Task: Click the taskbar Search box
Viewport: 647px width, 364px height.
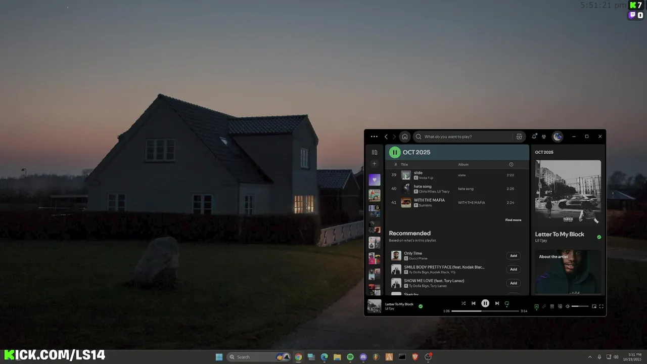Action: point(259,357)
